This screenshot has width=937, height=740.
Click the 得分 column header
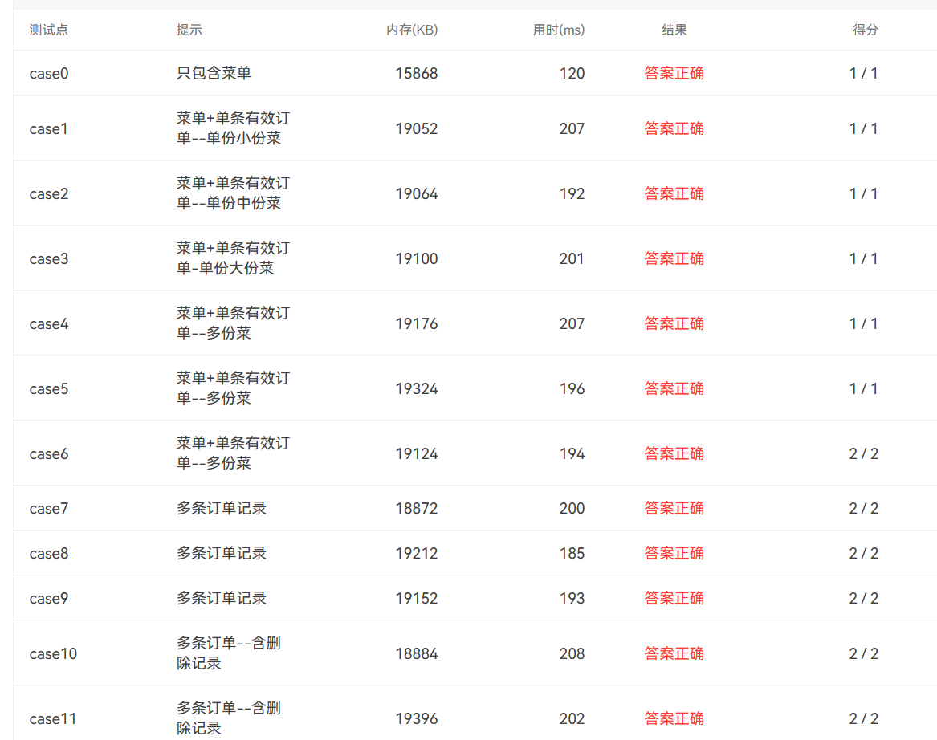[865, 30]
